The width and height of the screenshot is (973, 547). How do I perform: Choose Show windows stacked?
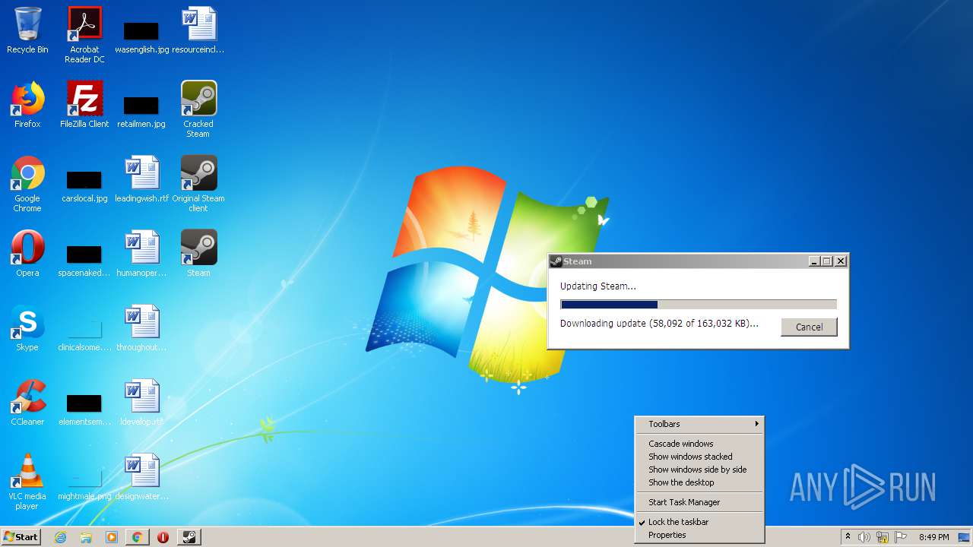pos(699,457)
